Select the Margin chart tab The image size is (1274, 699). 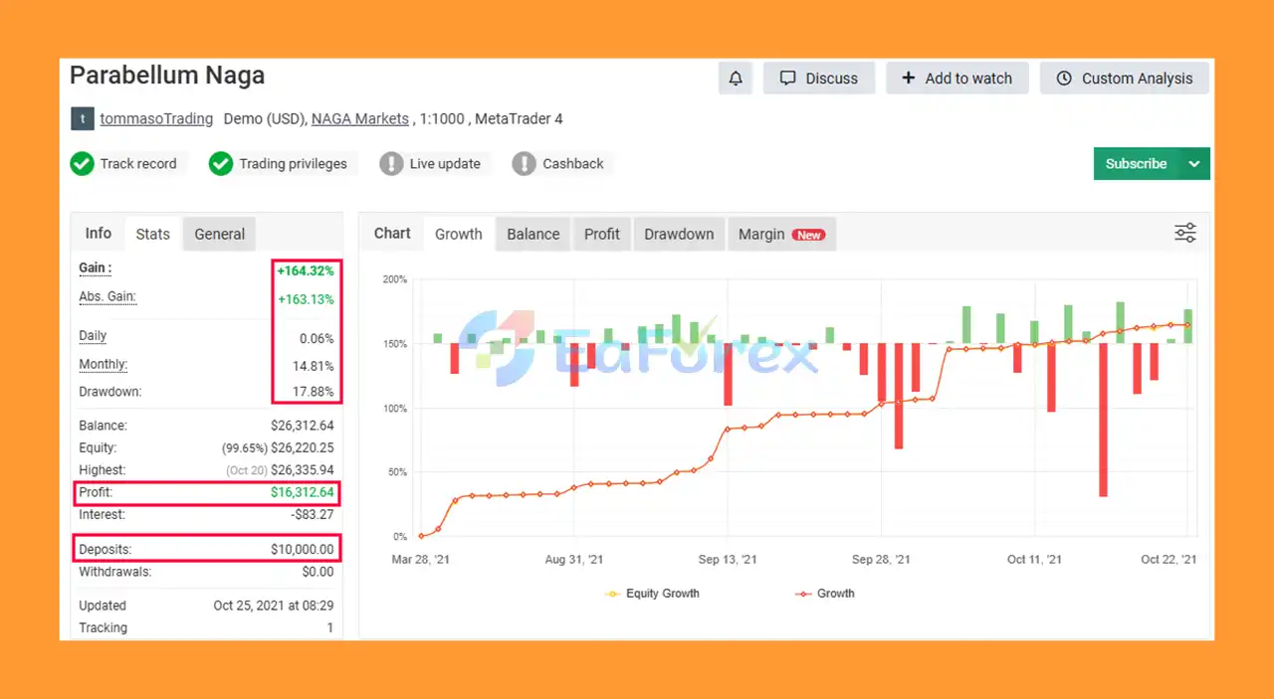(x=780, y=234)
